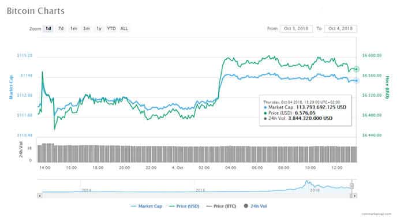Set zoom range to 3m
404x222 pixels.
pos(87,29)
